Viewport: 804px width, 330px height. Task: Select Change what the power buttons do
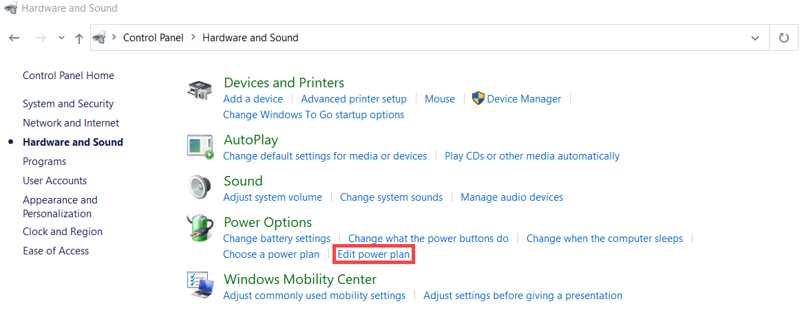(428, 239)
